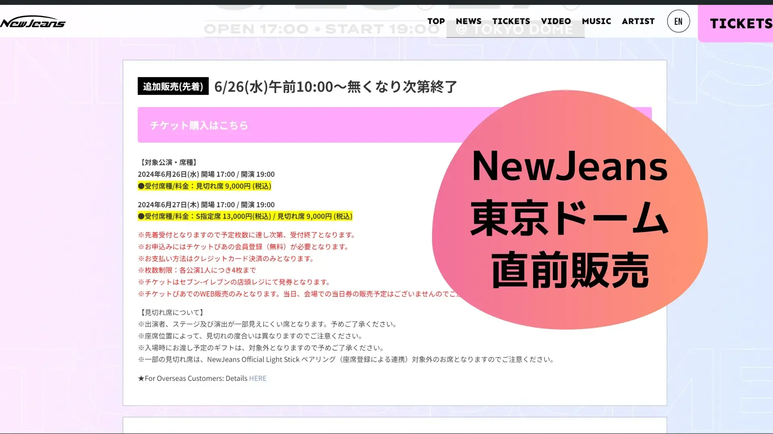Click the 【見切れ席について】 heading

(x=172, y=312)
